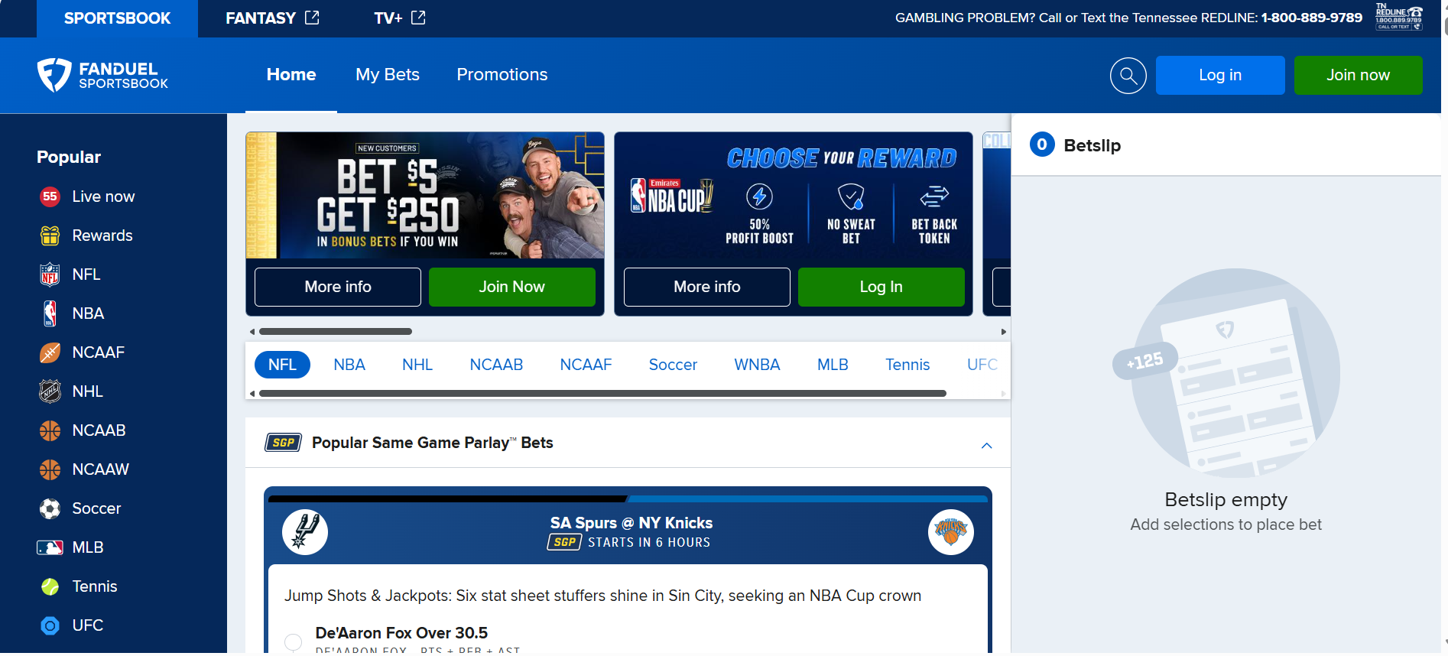Image resolution: width=1448 pixels, height=656 pixels.
Task: Click the green Join now header button
Action: (x=1358, y=75)
